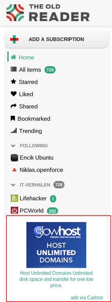
Task: Collapse the FOLLOWING section chevron
Action: [13, 146]
